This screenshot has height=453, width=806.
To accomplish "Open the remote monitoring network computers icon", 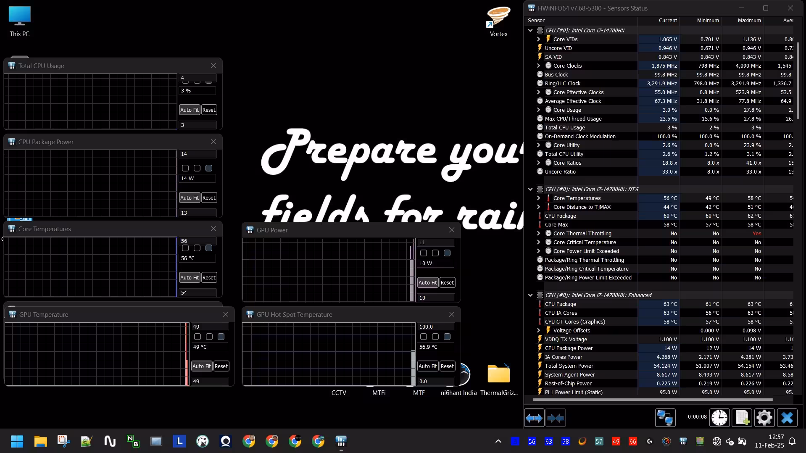I will pyautogui.click(x=665, y=418).
